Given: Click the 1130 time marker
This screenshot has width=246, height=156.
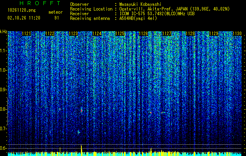Looking at the screenshot, I should coord(237,34).
